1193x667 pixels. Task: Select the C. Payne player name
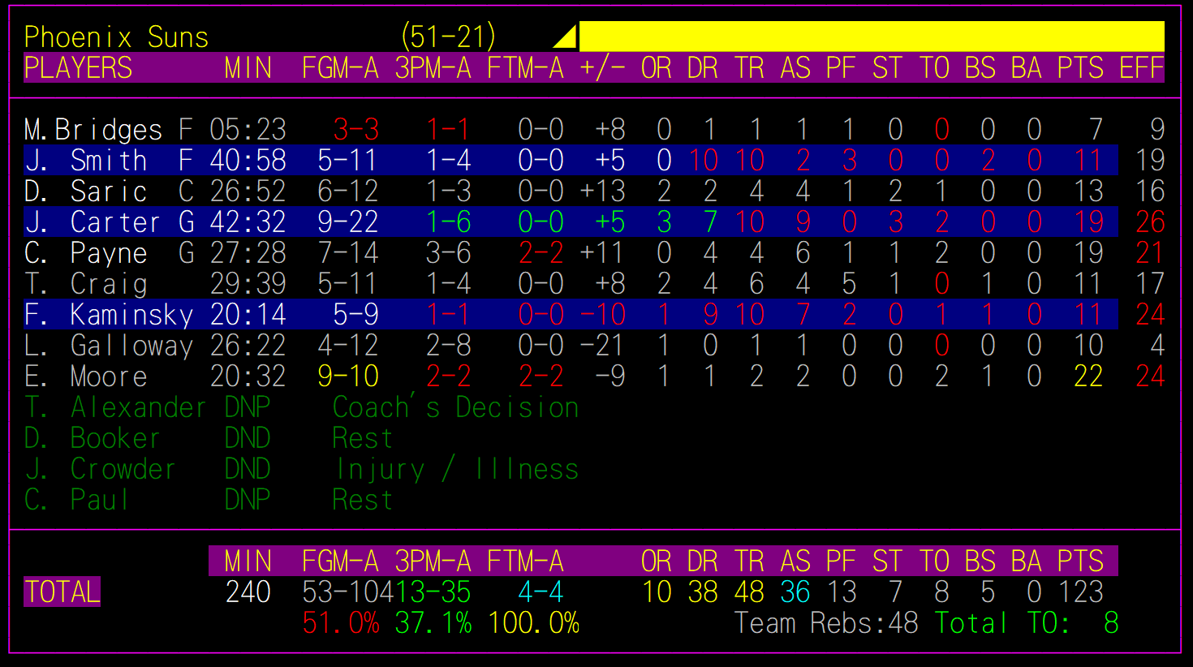point(86,253)
